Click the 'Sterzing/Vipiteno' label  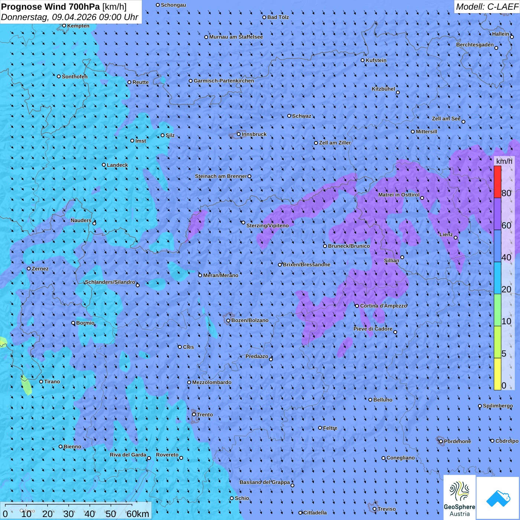click(x=267, y=225)
